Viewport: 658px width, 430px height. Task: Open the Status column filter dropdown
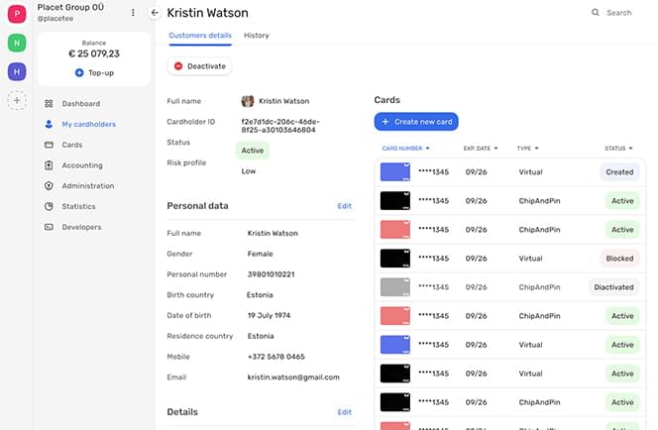(x=618, y=148)
